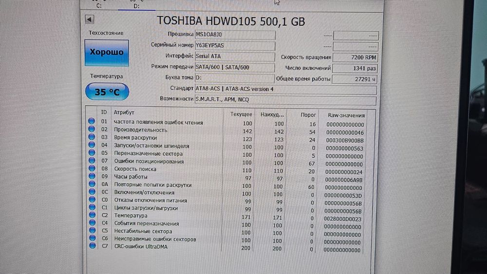Click status icon of Переназначенные сектора row
The height and width of the screenshot is (274, 487).
(92, 152)
